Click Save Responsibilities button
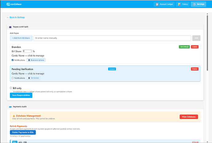This screenshot has height=143, width=212. 21,95
